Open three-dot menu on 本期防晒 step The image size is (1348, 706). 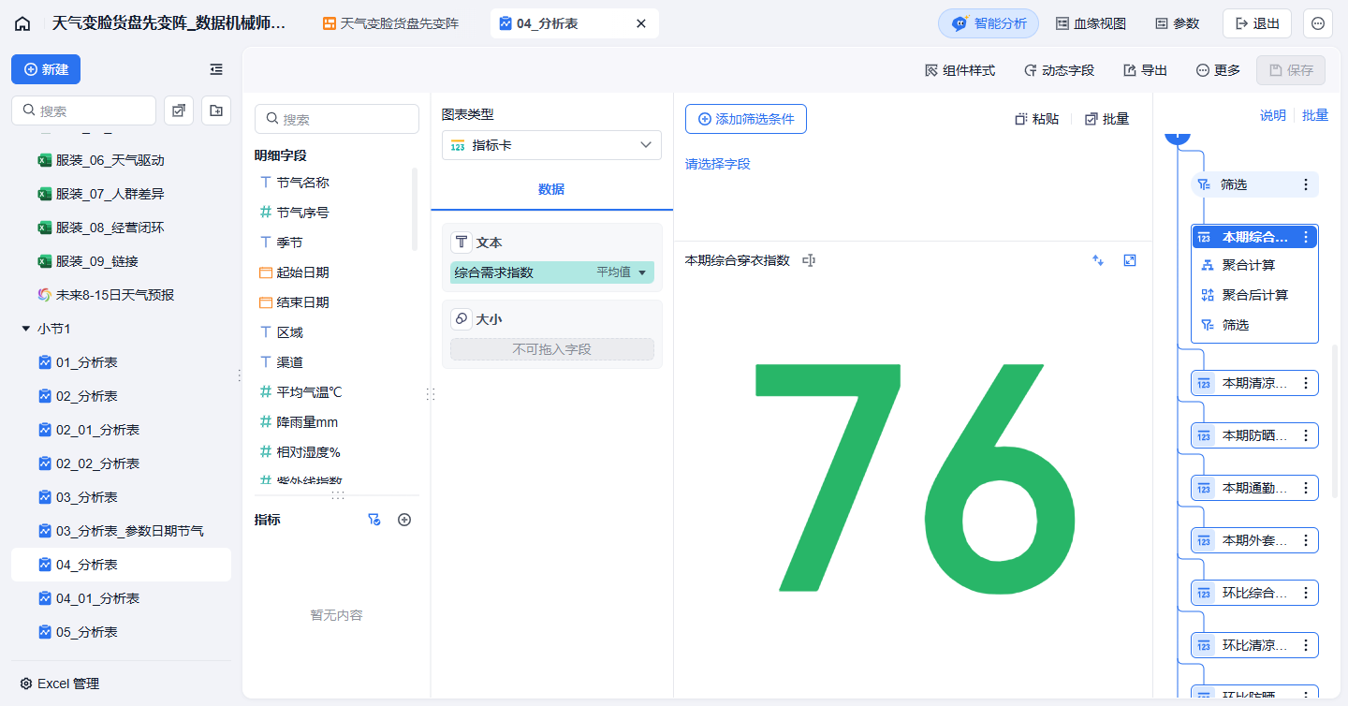(1306, 435)
